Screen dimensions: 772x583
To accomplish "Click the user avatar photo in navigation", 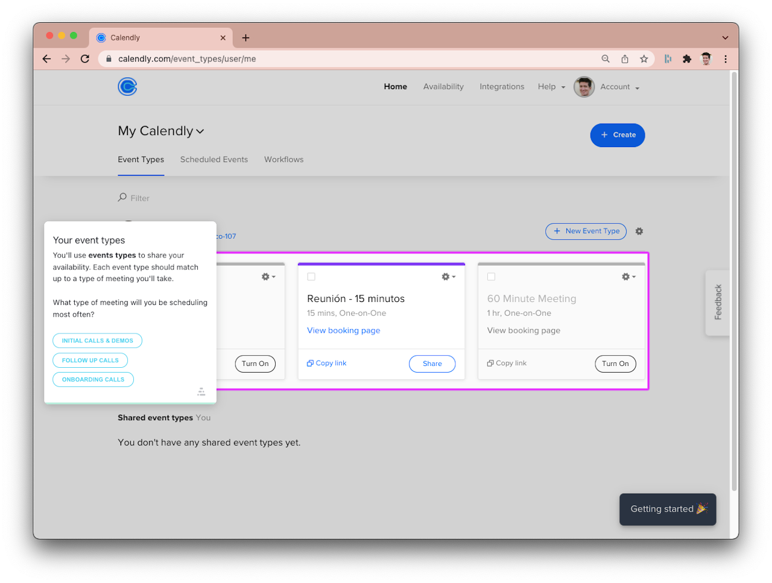I will coord(584,87).
